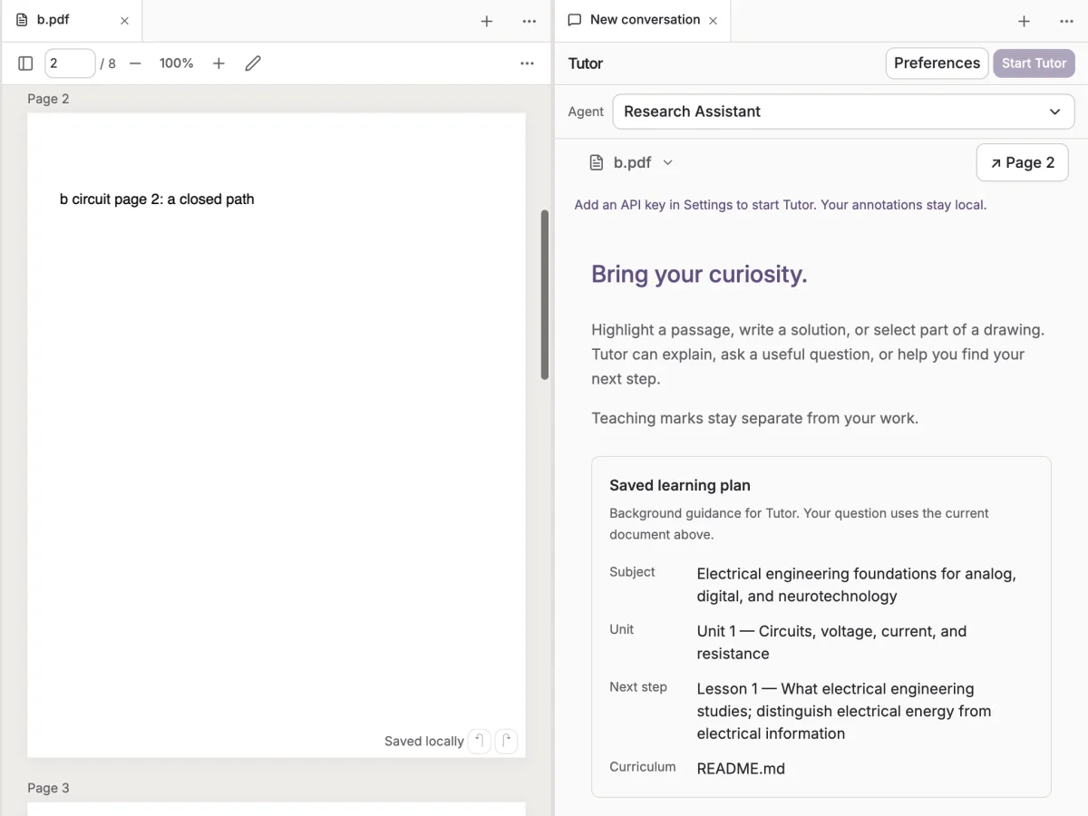Click the 'Teaching marks stay separate' text
The height and width of the screenshot is (816, 1088).
pyautogui.click(x=754, y=418)
